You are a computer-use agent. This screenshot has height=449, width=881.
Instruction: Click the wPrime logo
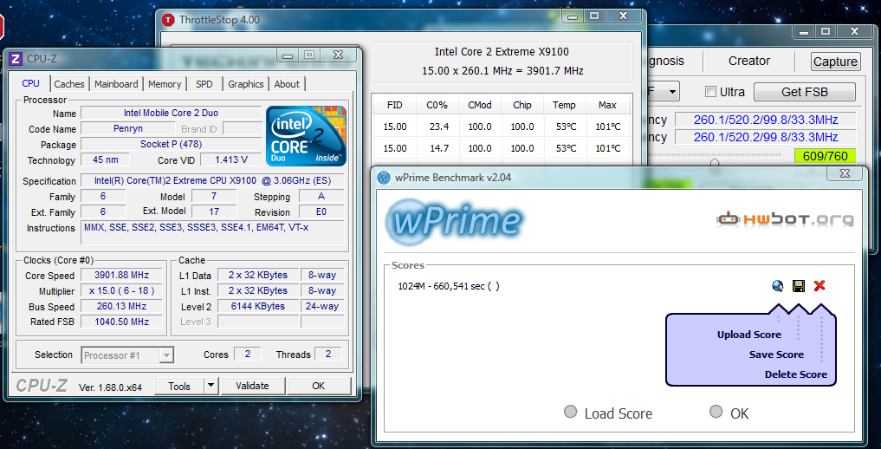pos(454,220)
